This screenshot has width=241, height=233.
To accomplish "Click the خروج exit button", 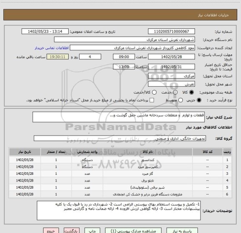I will click(51, 230).
